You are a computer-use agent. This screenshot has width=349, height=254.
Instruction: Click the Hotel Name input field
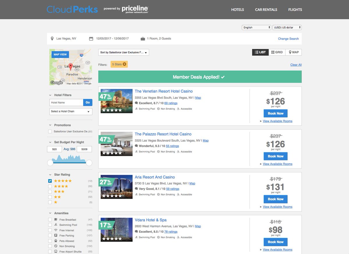tap(66, 103)
